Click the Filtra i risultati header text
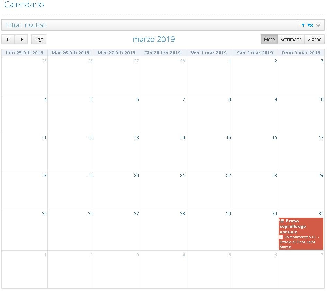This screenshot has width=329, height=297. [x=26, y=25]
